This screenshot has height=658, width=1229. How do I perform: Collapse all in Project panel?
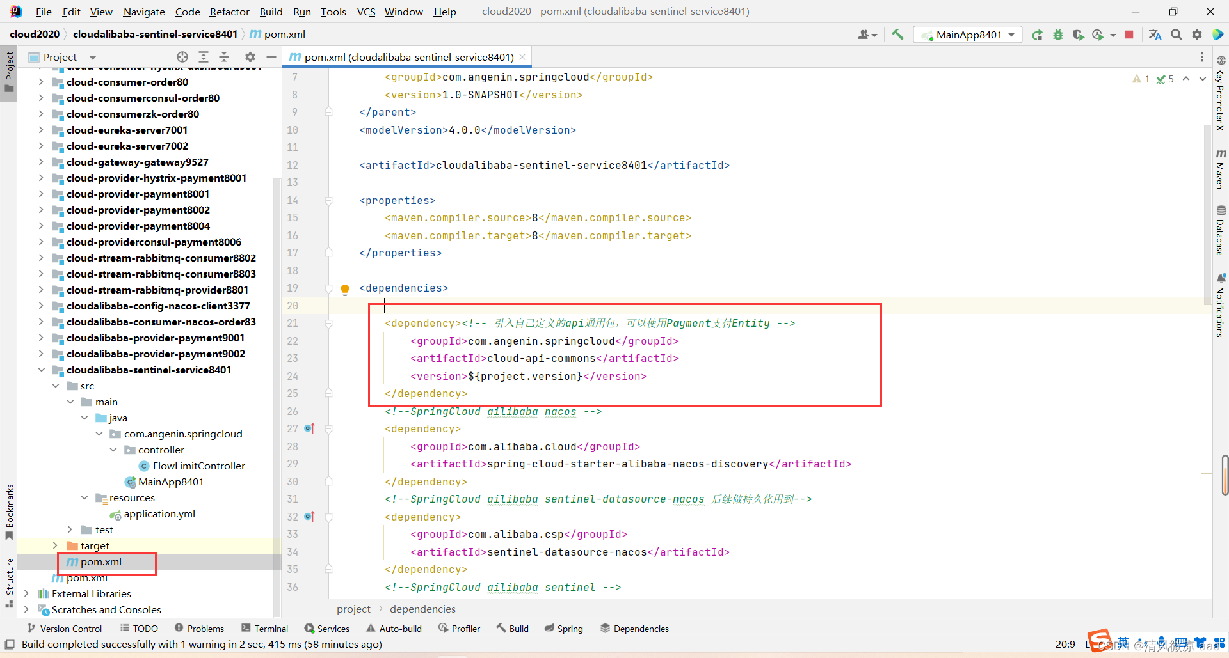click(224, 57)
